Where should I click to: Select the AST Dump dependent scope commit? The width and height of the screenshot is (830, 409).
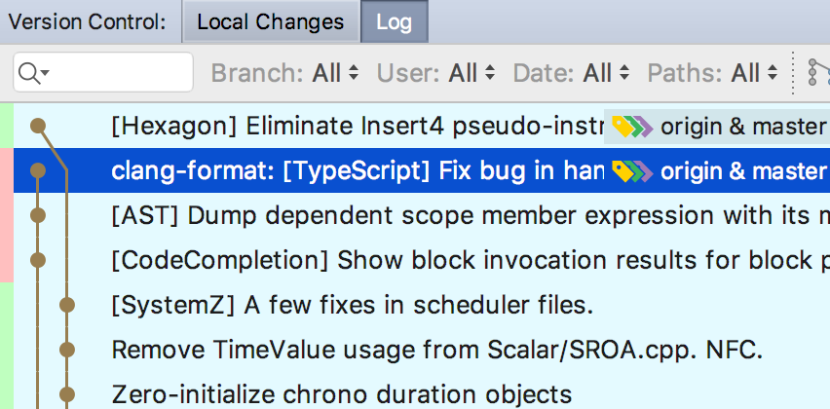coord(458,215)
